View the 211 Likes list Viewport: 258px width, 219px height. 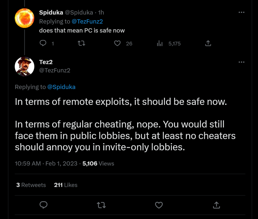click(65, 185)
